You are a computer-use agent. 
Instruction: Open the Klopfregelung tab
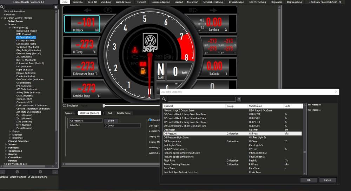pyautogui.click(x=294, y=2)
